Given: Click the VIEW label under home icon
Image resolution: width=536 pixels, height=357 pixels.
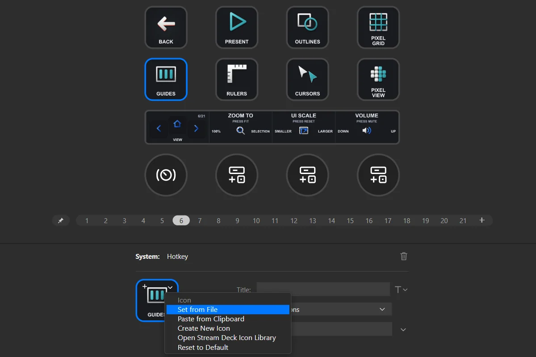Looking at the screenshot, I should [177, 140].
